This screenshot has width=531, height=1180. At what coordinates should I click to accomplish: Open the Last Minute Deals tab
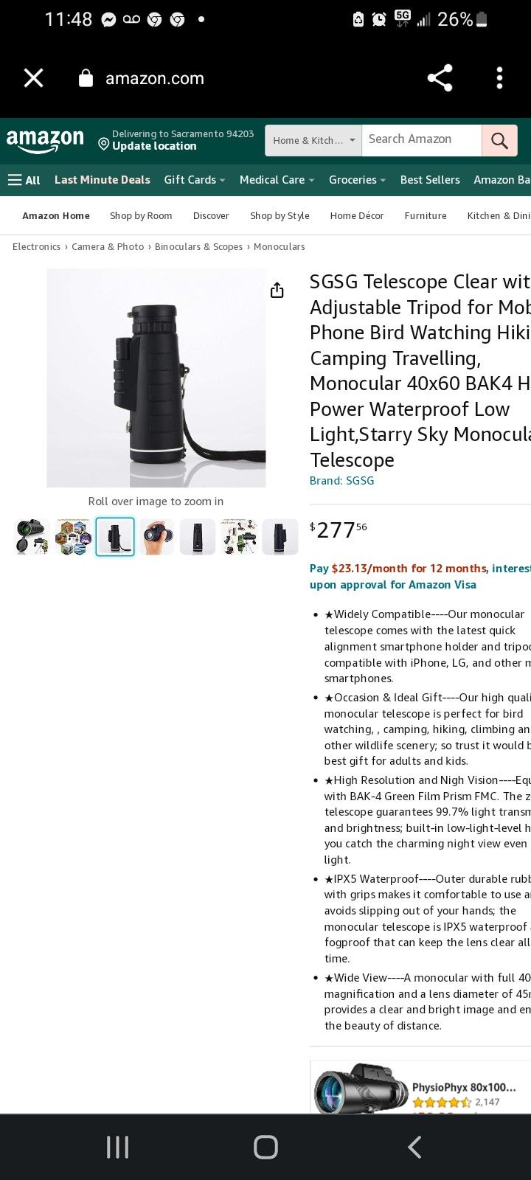coord(103,180)
